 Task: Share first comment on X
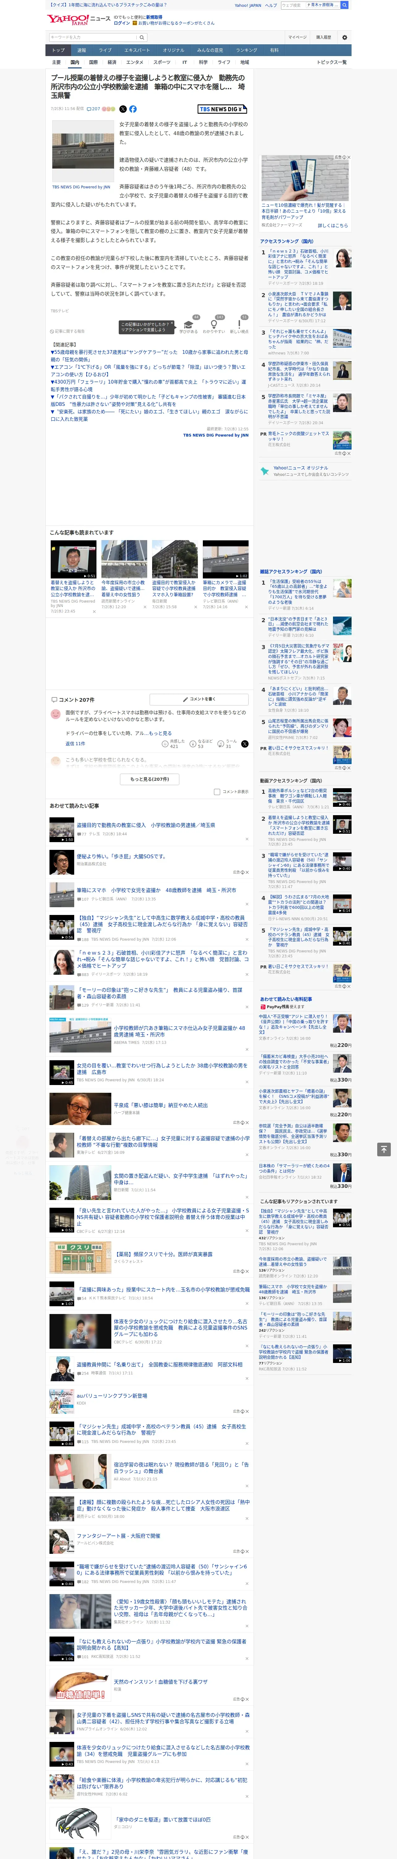click(245, 743)
